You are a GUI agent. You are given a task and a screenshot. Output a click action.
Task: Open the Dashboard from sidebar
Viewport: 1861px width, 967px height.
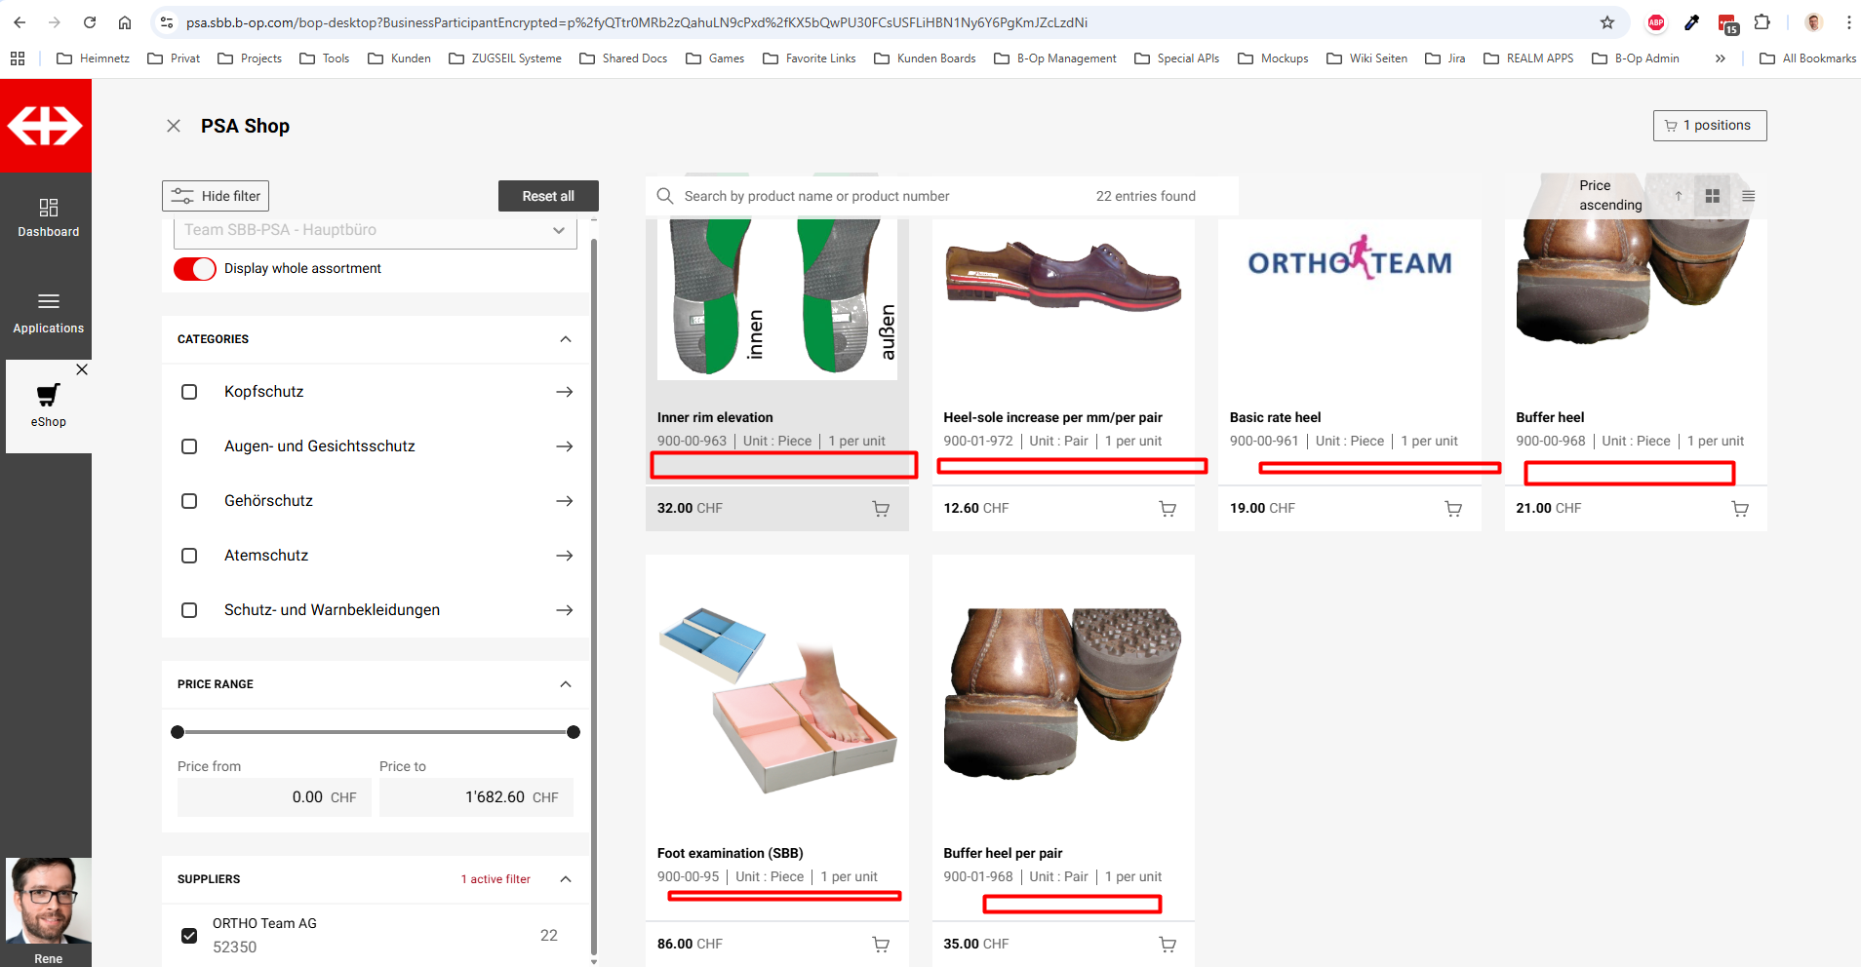tap(48, 217)
